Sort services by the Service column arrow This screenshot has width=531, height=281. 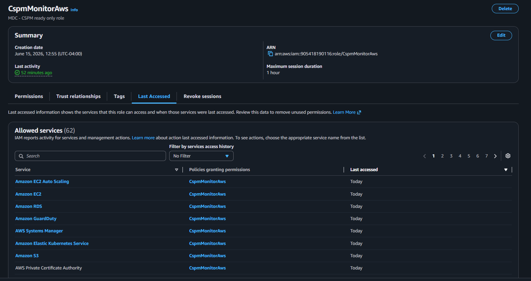pos(177,170)
